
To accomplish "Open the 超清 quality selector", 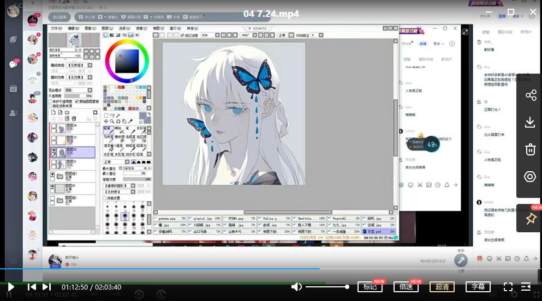I will coord(442,287).
